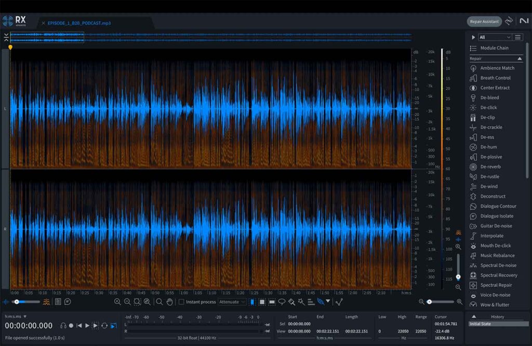This screenshot has width=532, height=346.
Task: Click the Repair Assistant button
Action: (484, 21)
